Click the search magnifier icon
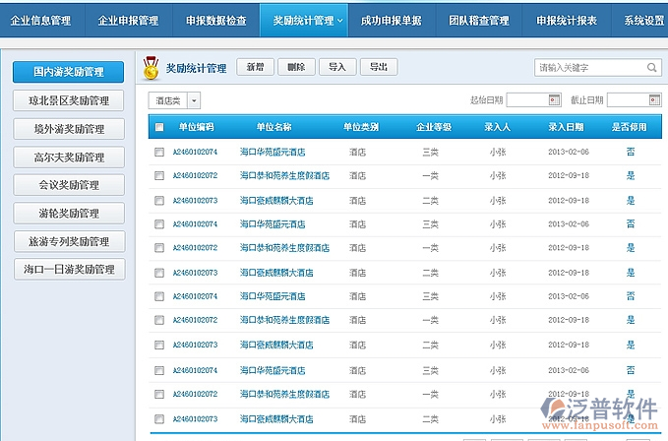 click(x=651, y=68)
